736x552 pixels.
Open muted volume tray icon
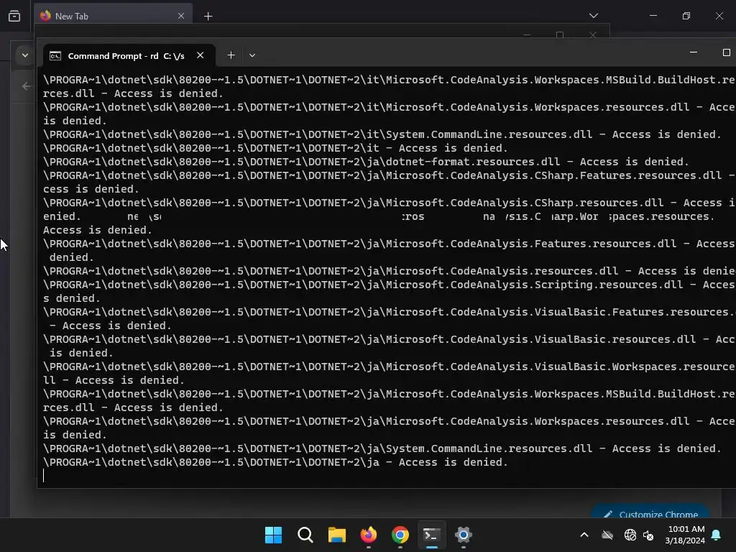[648, 535]
